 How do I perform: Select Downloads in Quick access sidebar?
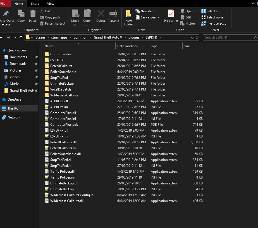18,64
